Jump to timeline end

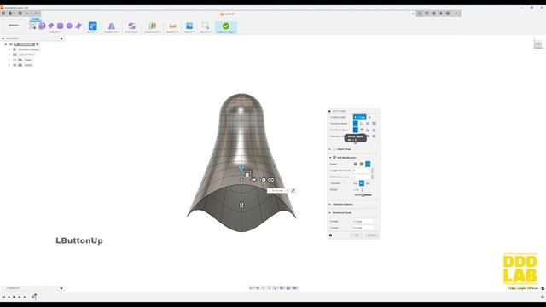point(25,297)
